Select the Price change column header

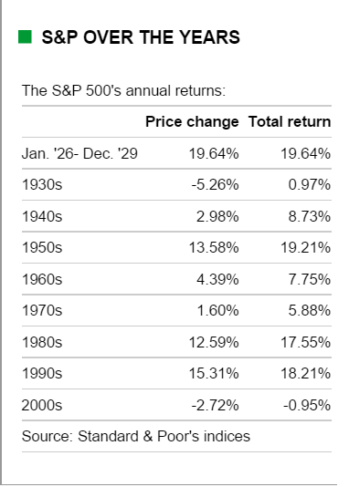click(192, 121)
